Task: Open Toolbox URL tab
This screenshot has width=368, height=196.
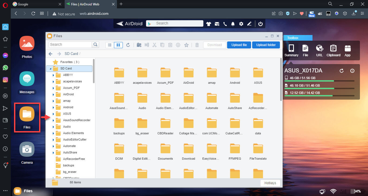Action: (320, 51)
